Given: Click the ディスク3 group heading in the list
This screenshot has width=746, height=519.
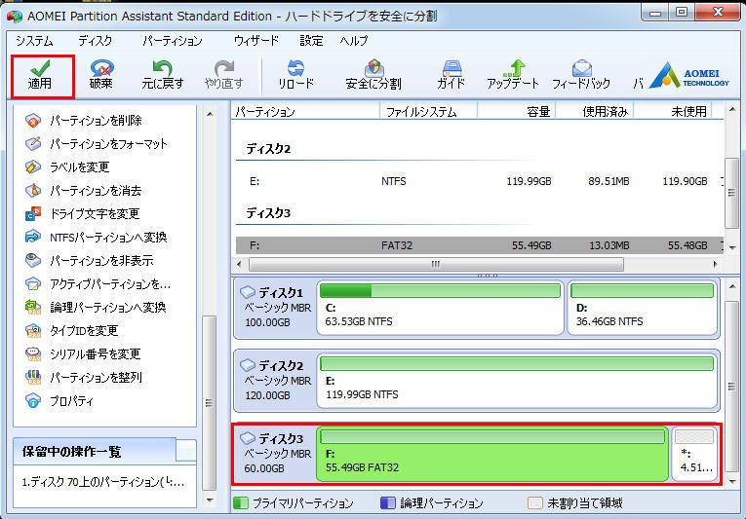Looking at the screenshot, I should 268,213.
